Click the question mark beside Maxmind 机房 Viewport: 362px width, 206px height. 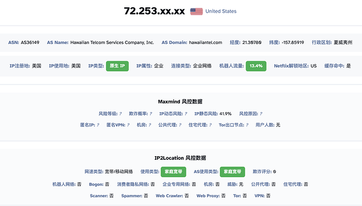pyautogui.click(x=150, y=125)
